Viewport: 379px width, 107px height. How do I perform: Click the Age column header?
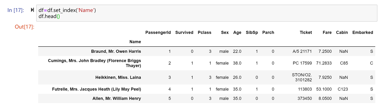pyautogui.click(x=237, y=33)
